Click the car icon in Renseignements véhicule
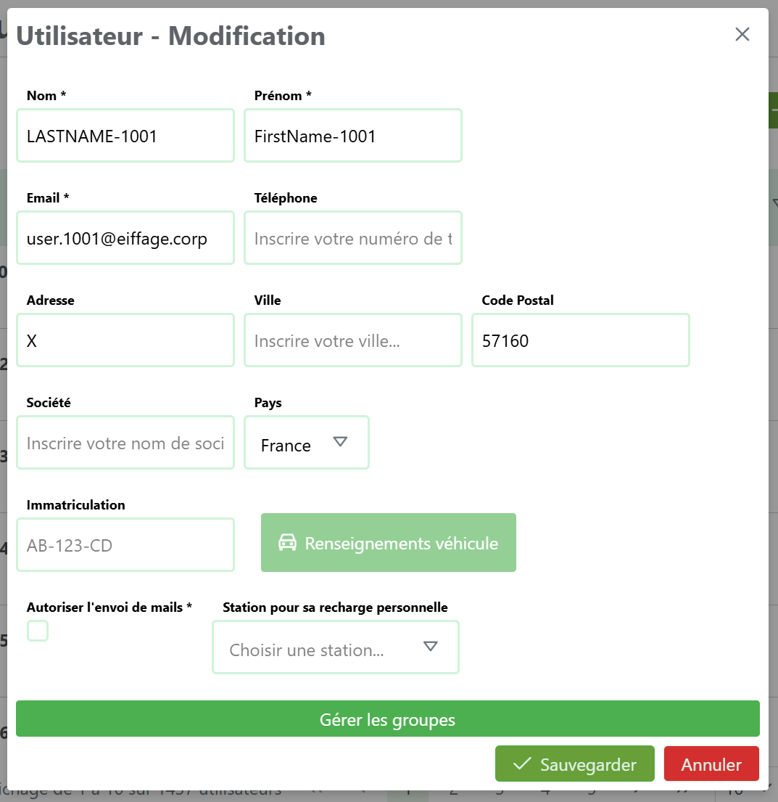778x802 pixels. click(x=288, y=543)
